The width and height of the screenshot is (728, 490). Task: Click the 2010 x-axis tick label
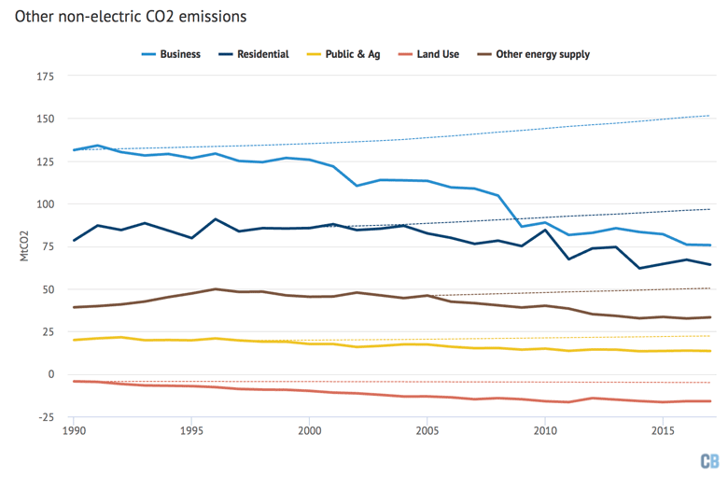(544, 431)
